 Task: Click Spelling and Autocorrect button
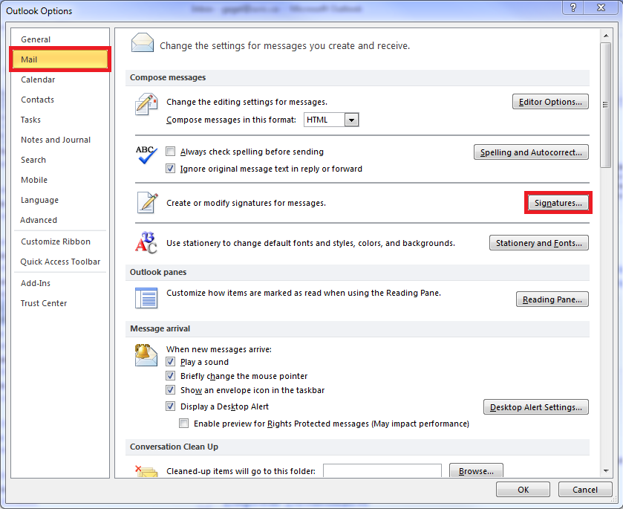point(531,152)
